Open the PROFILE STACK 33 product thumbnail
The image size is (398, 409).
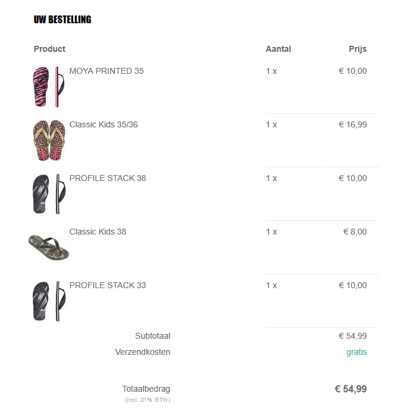coord(49,301)
